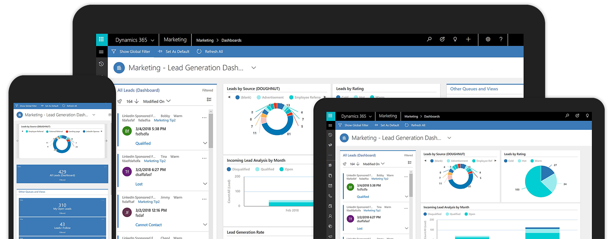The height and width of the screenshot is (239, 613).
Task: Open the Marketing app menu on large tablet
Action: click(175, 40)
